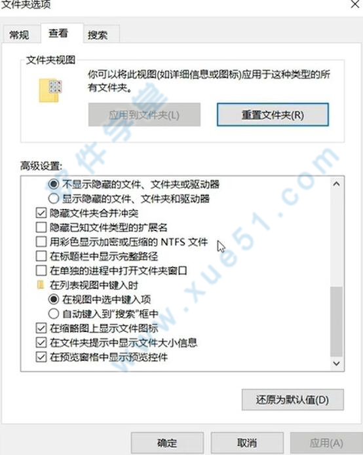Cancel with the 取消 button
The width and height of the screenshot is (363, 455).
[x=247, y=443]
